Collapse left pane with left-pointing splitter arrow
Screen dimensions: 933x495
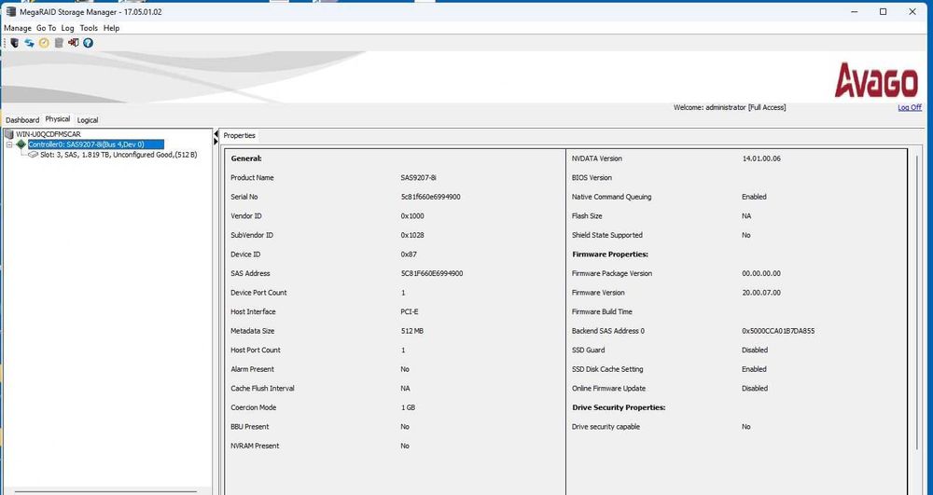(x=216, y=134)
